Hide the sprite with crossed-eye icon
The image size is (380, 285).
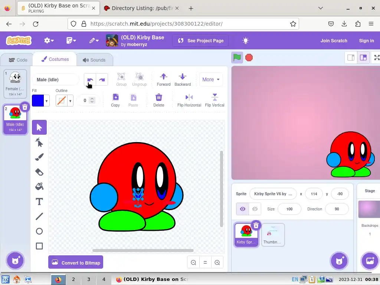[255, 209]
